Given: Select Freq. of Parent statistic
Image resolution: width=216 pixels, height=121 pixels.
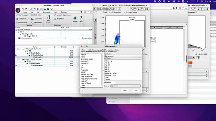Looking at the screenshot, I should (x=86, y=77).
